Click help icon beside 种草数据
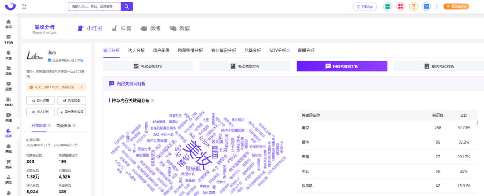484x196 pixels. point(49,126)
